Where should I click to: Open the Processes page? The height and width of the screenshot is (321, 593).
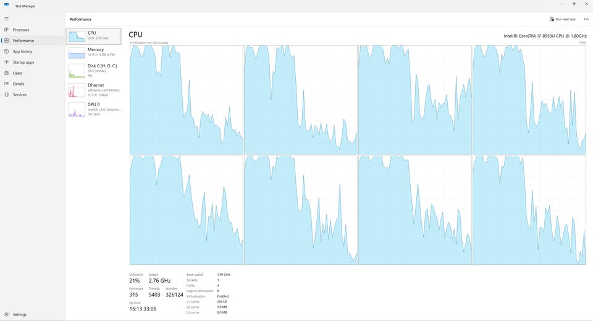32,30
